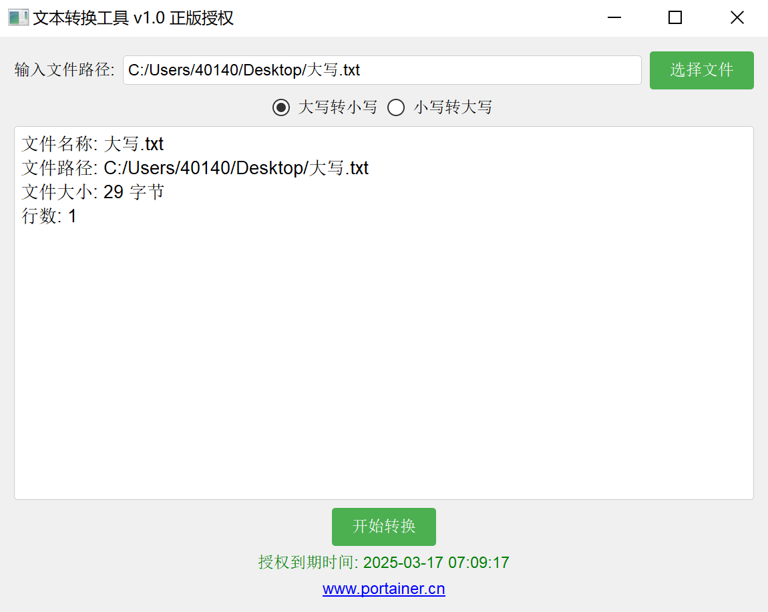
Task: Click the 文件路径 line in info box
Action: [x=195, y=168]
